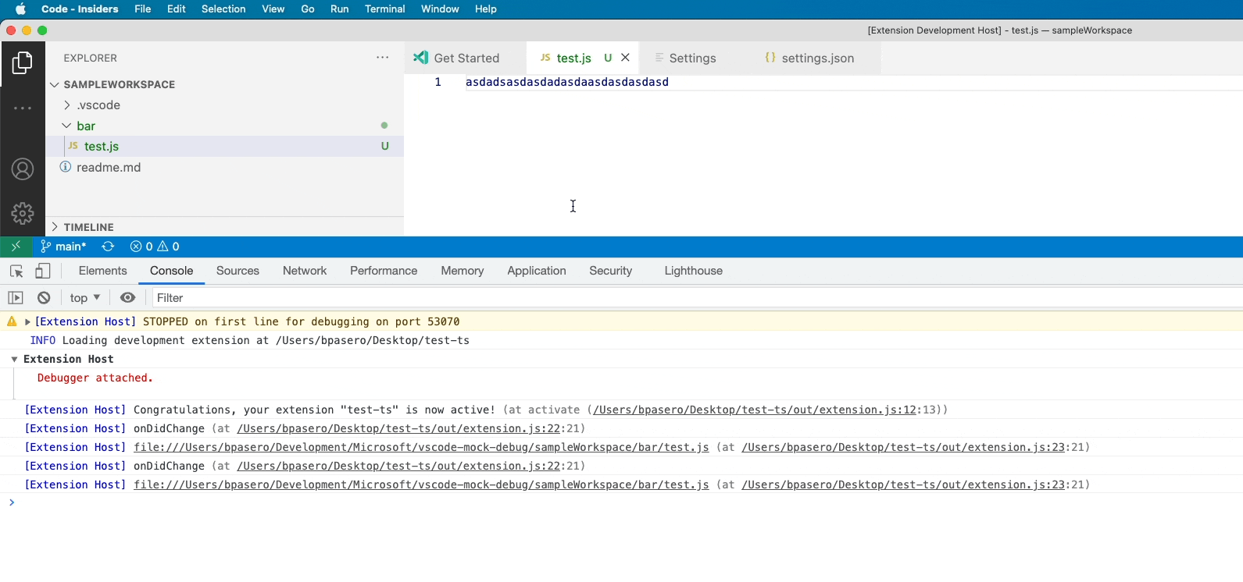Viewport: 1243px width, 582px height.
Task: Place cursor in editor line 1 text
Action: 567,82
